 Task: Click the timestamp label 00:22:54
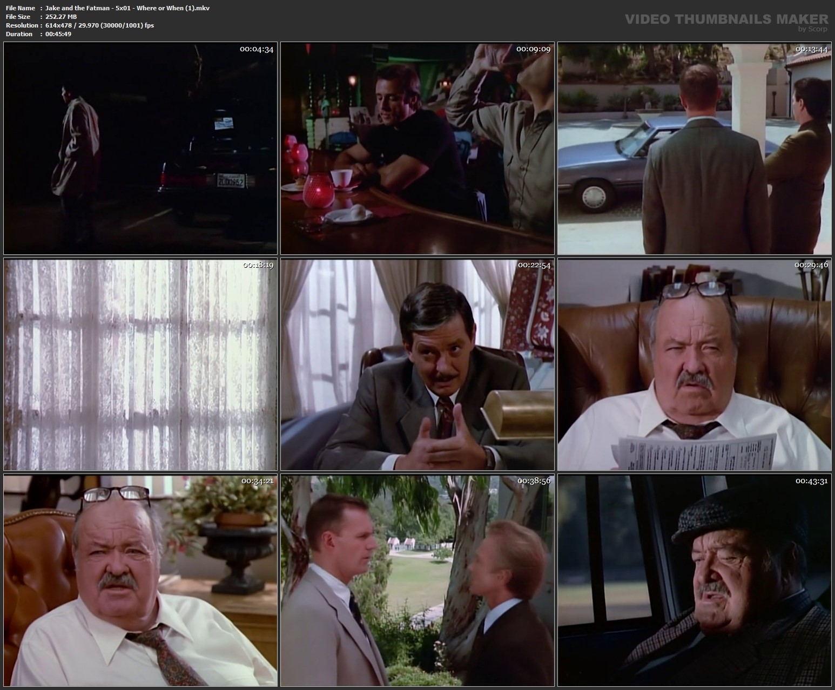[534, 265]
